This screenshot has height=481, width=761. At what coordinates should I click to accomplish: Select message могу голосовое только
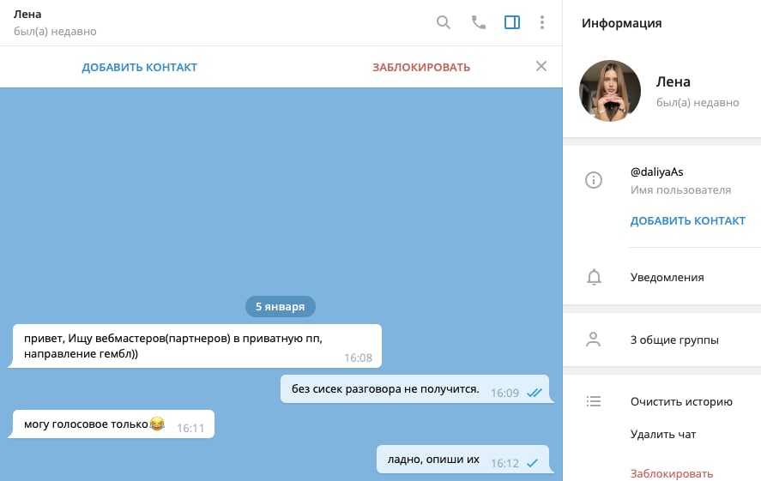click(x=111, y=424)
